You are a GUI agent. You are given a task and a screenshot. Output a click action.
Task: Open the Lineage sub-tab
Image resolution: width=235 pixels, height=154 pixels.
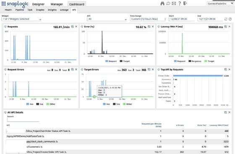pyautogui.click(x=64, y=10)
